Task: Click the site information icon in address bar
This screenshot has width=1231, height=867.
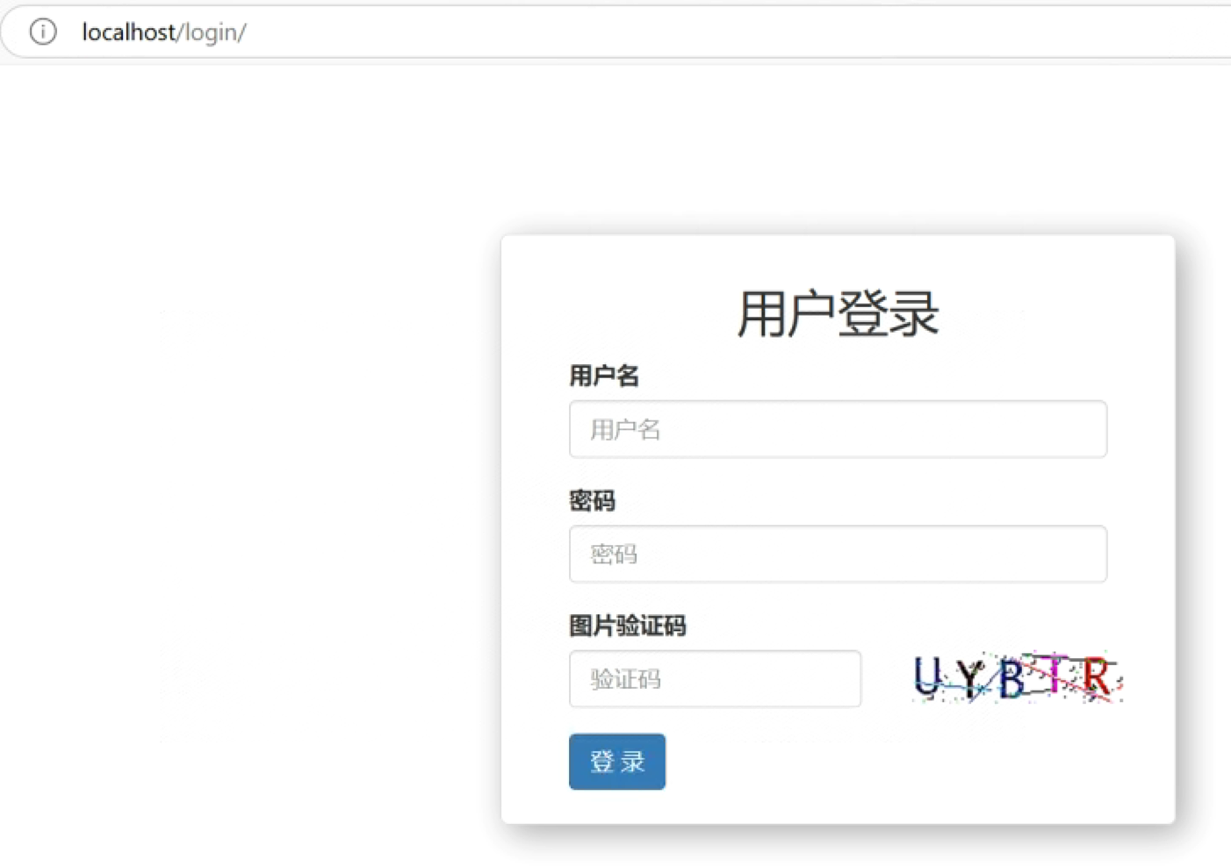Action: point(43,32)
